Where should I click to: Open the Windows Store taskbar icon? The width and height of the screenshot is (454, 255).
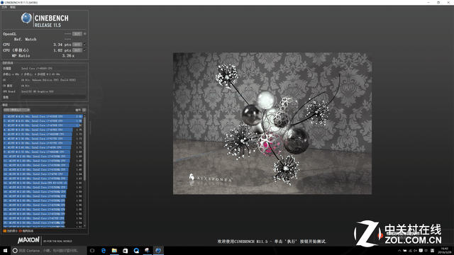[126, 250]
